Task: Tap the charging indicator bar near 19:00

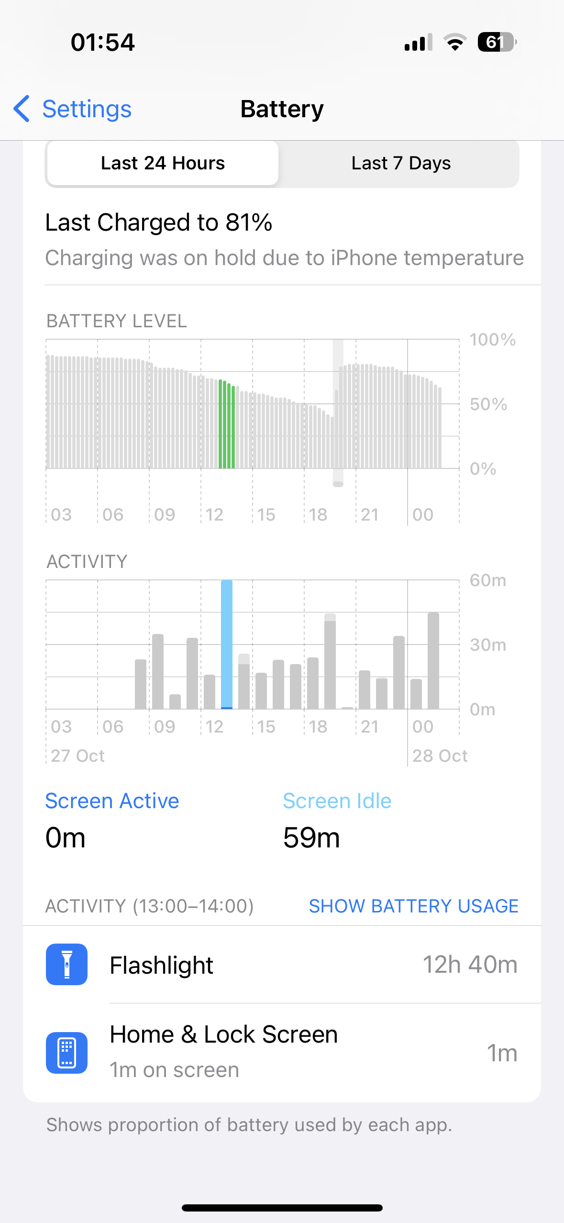Action: 338,412
